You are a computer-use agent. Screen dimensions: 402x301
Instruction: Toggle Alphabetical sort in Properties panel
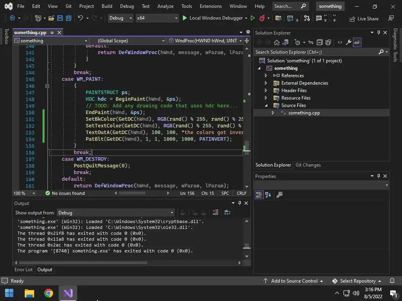tap(268, 195)
